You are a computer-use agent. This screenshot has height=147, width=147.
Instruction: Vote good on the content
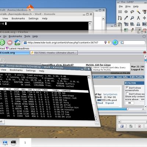[x=110, y=103]
